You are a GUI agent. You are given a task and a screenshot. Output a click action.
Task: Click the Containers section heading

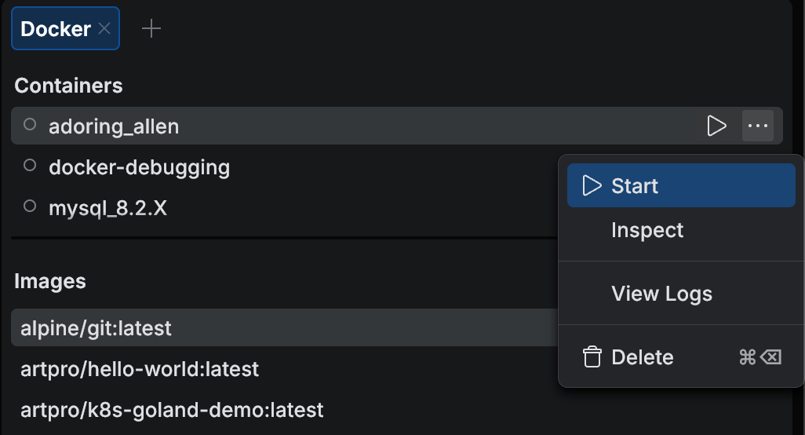68,86
